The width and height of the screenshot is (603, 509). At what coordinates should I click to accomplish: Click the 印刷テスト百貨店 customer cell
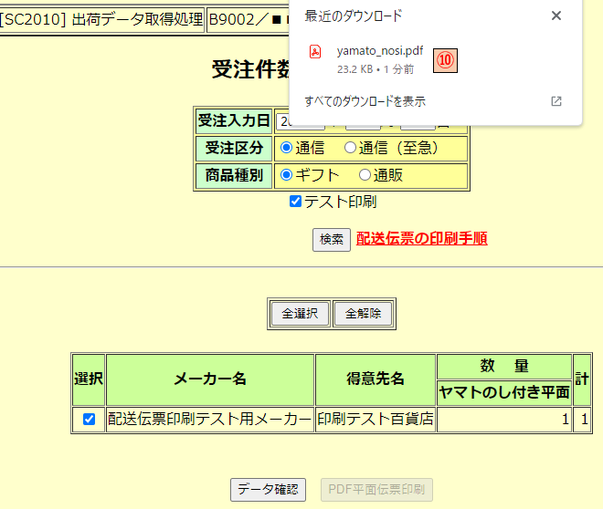click(x=375, y=420)
